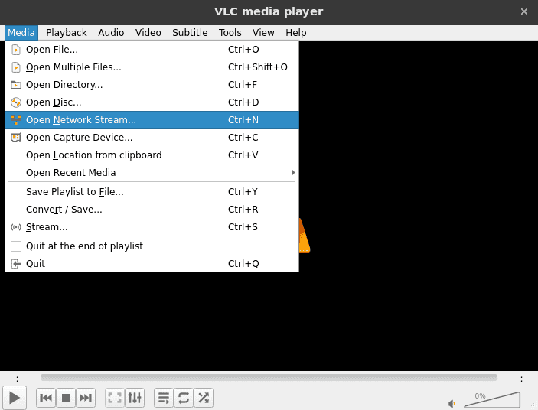Click the Open Disc icon
Image resolution: width=538 pixels, height=410 pixels.
coord(16,102)
